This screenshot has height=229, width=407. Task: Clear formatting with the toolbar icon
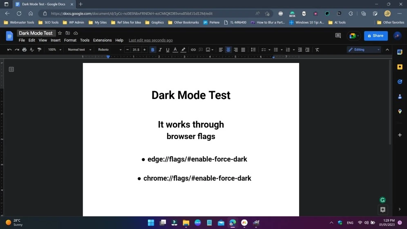317,50
